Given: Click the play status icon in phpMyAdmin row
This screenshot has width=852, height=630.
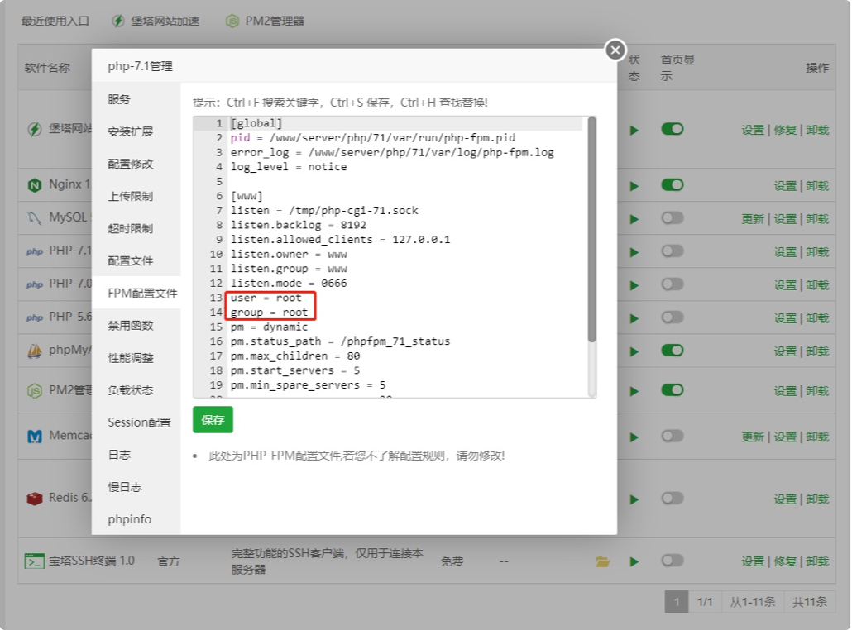Looking at the screenshot, I should coord(634,352).
